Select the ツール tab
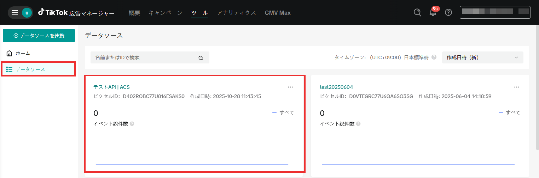This screenshot has width=539, height=178. click(x=199, y=13)
